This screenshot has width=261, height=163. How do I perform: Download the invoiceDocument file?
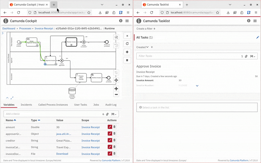click(x=62, y=154)
